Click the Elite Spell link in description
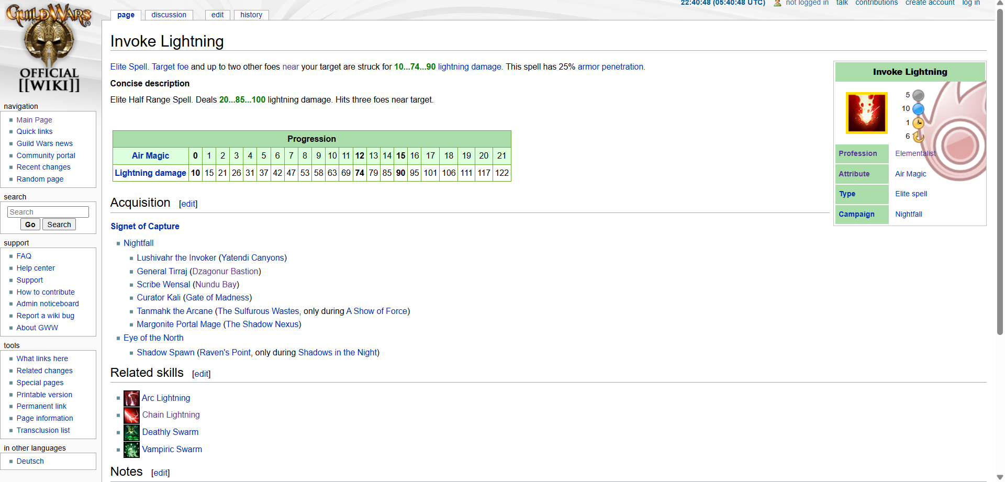 click(129, 67)
